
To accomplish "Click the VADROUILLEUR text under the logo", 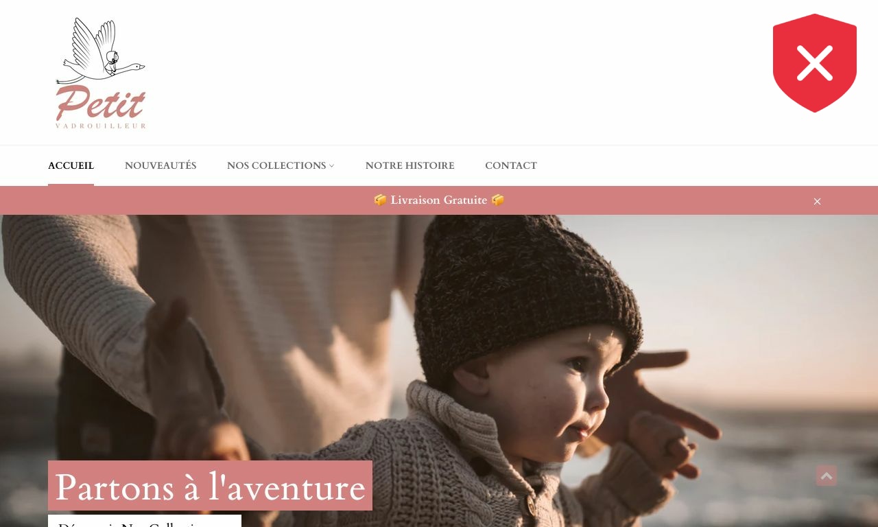I will pyautogui.click(x=101, y=126).
